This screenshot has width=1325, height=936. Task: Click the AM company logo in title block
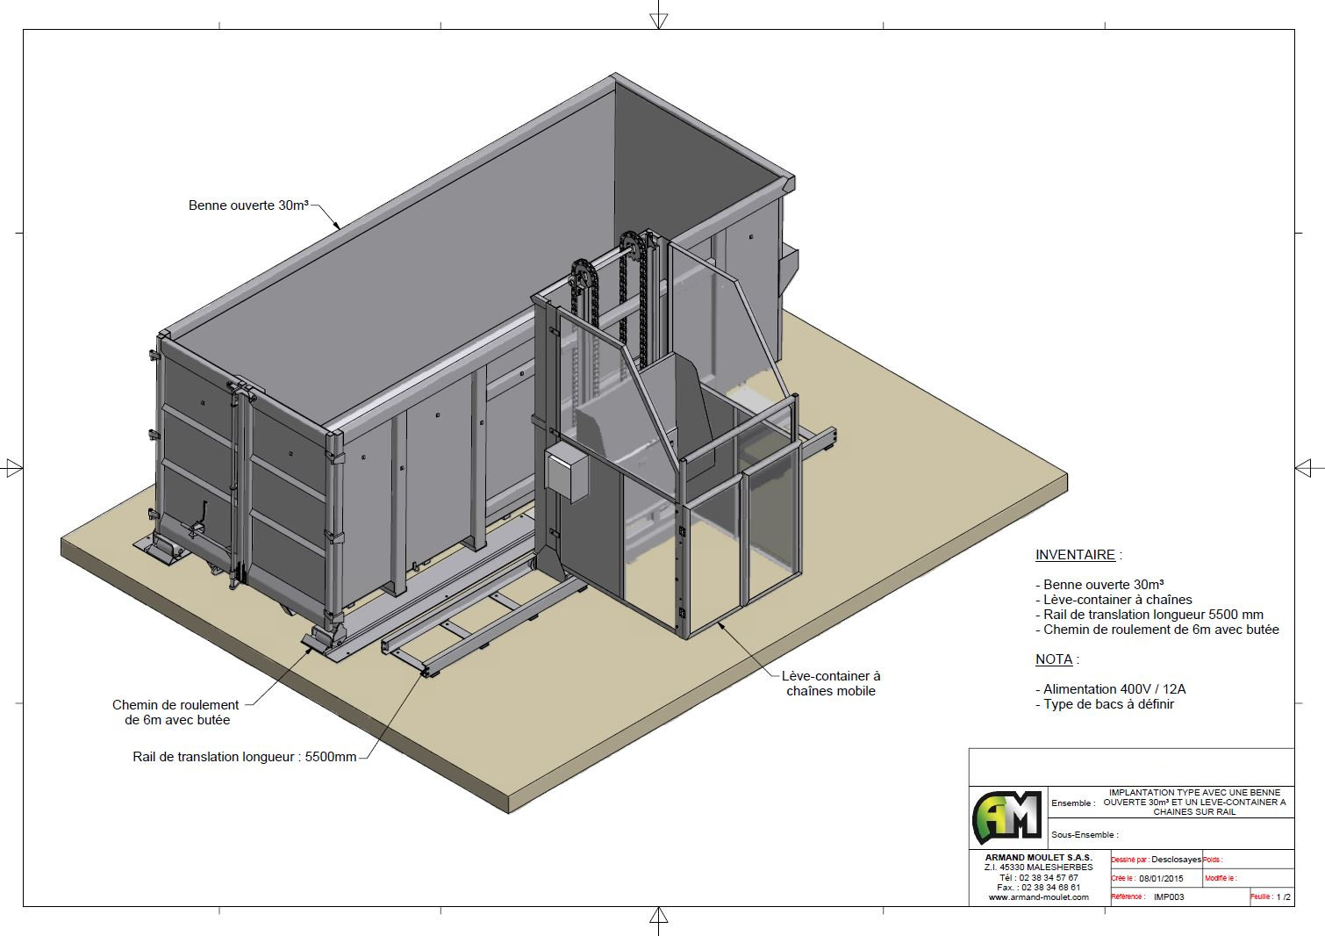[x=1007, y=817]
